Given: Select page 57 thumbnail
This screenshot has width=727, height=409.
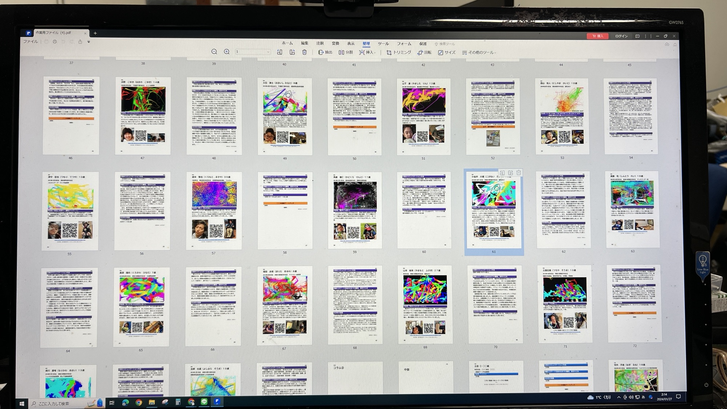Looking at the screenshot, I should click(214, 211).
